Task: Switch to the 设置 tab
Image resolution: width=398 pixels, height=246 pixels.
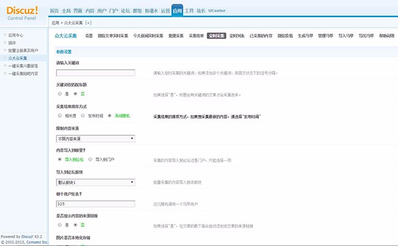Action: 89,35
